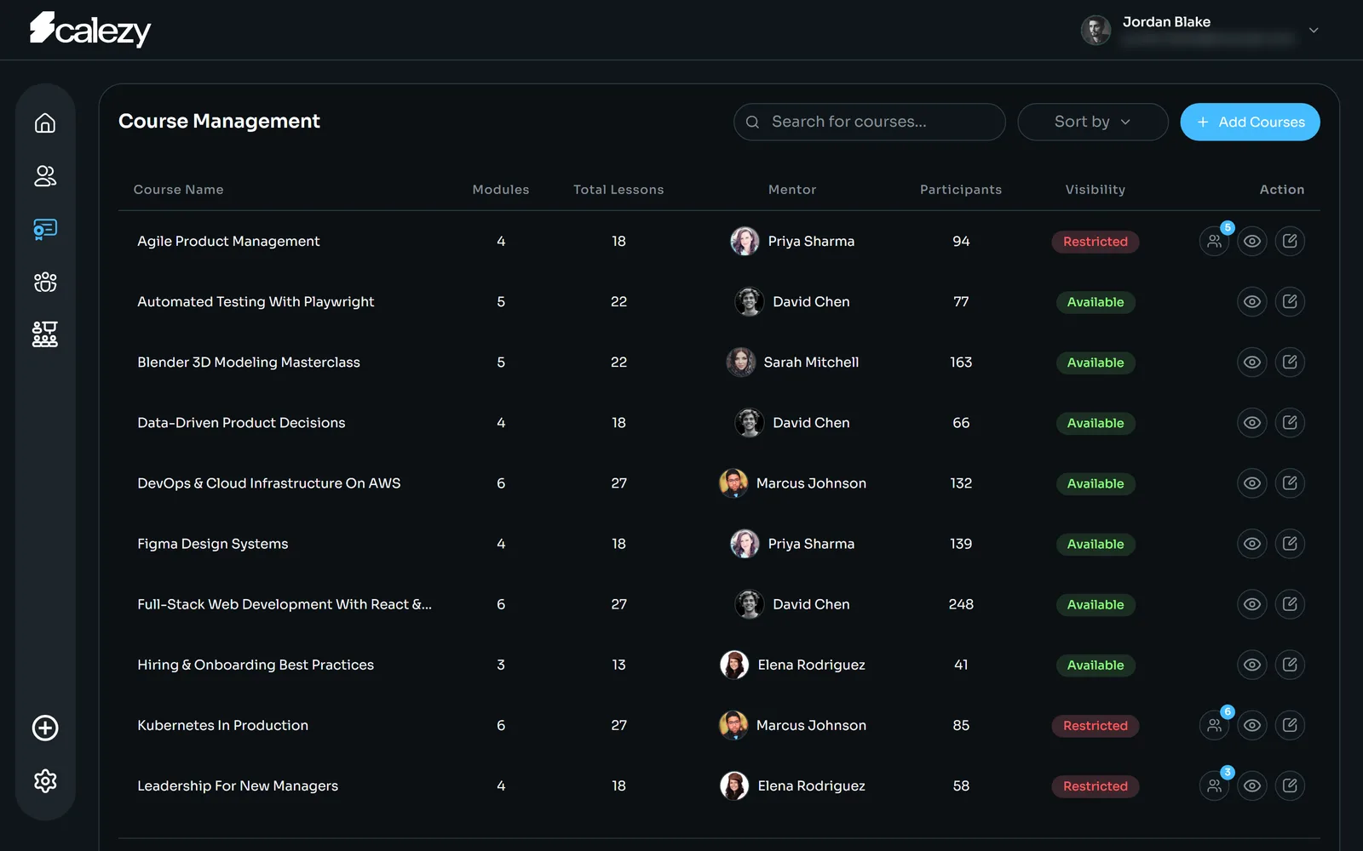
Task: Open the Users icon in sidebar
Action: 45,176
